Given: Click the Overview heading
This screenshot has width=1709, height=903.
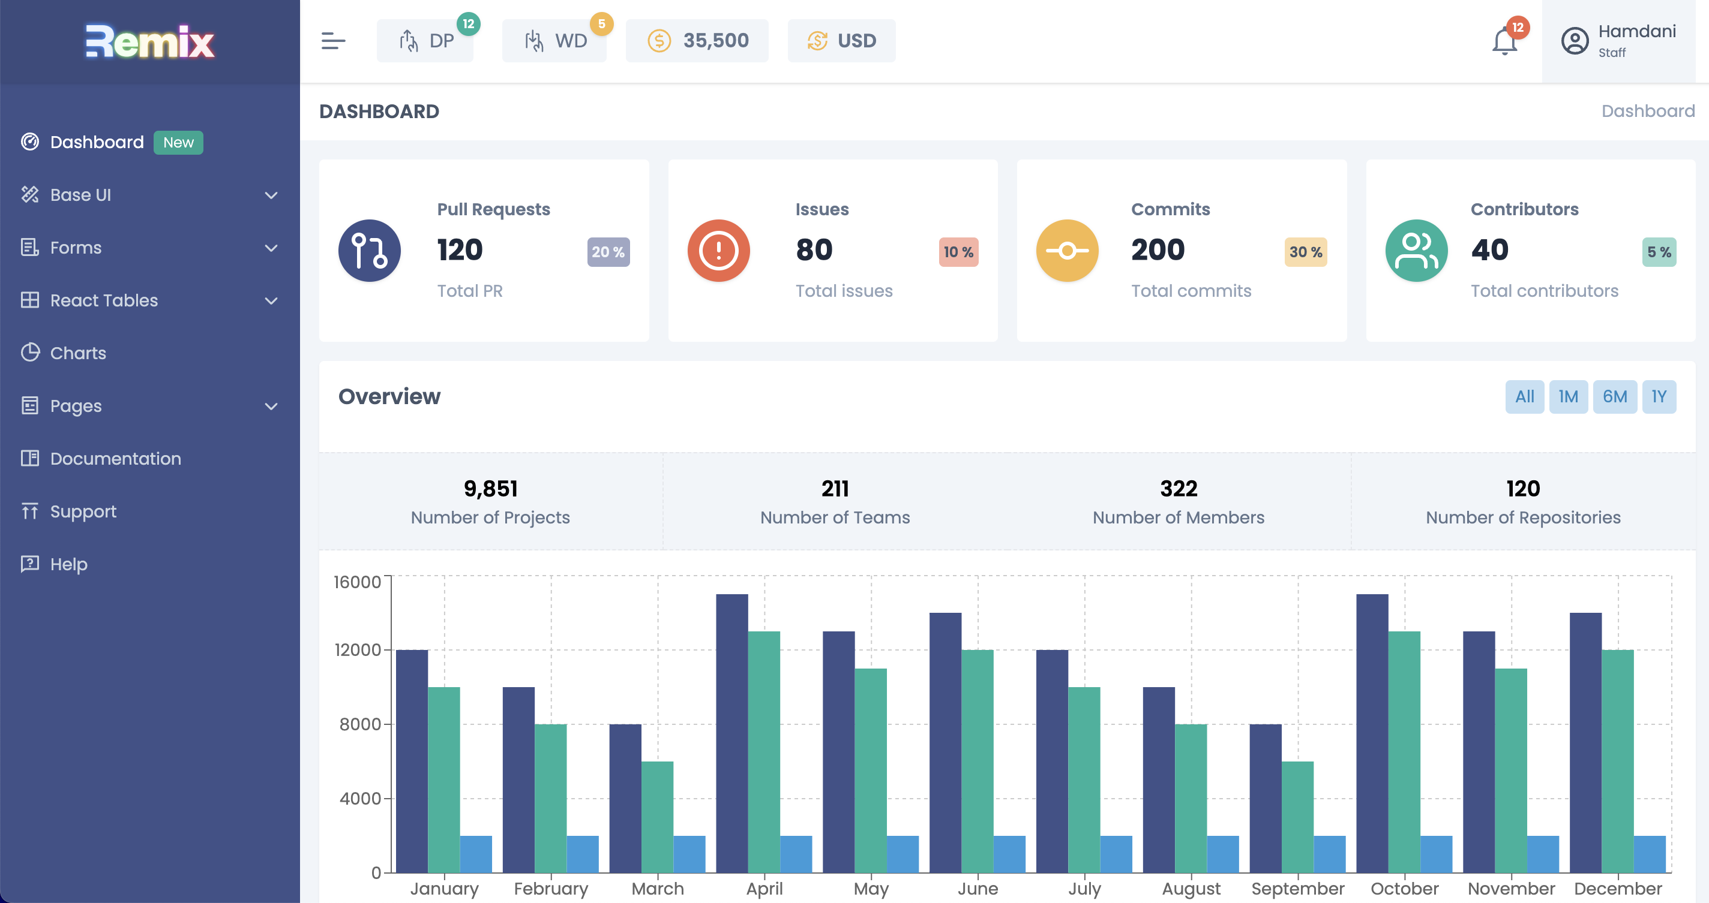Looking at the screenshot, I should [x=389, y=396].
